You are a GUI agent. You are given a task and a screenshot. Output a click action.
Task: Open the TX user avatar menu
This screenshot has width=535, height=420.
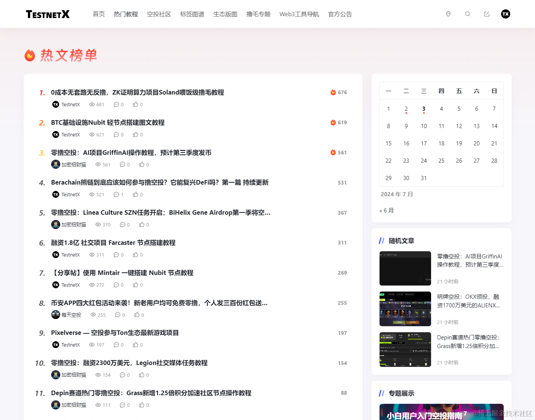tap(505, 14)
